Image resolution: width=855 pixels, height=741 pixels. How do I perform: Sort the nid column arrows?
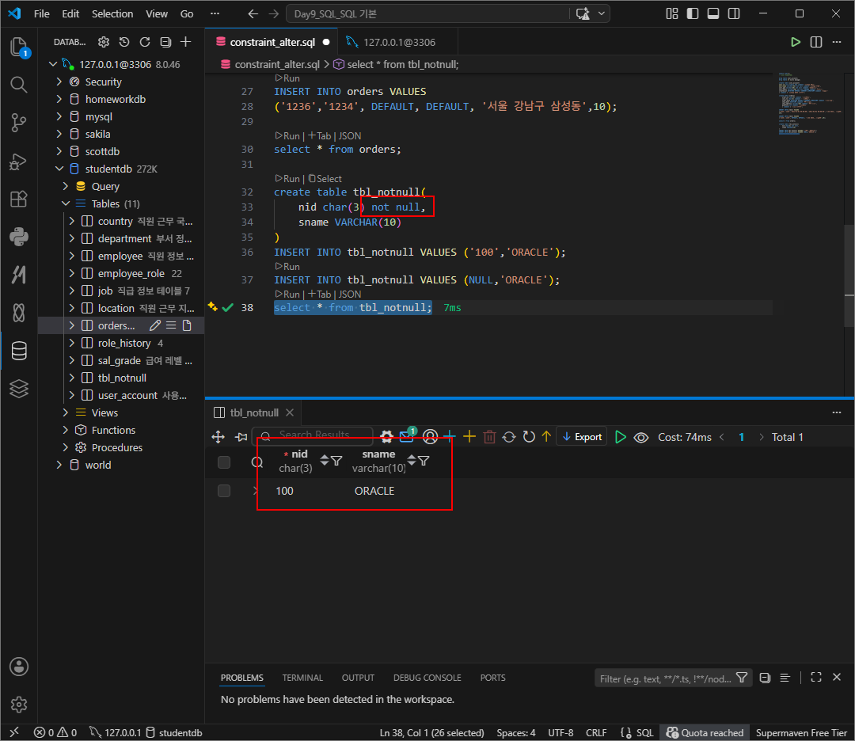tap(325, 460)
